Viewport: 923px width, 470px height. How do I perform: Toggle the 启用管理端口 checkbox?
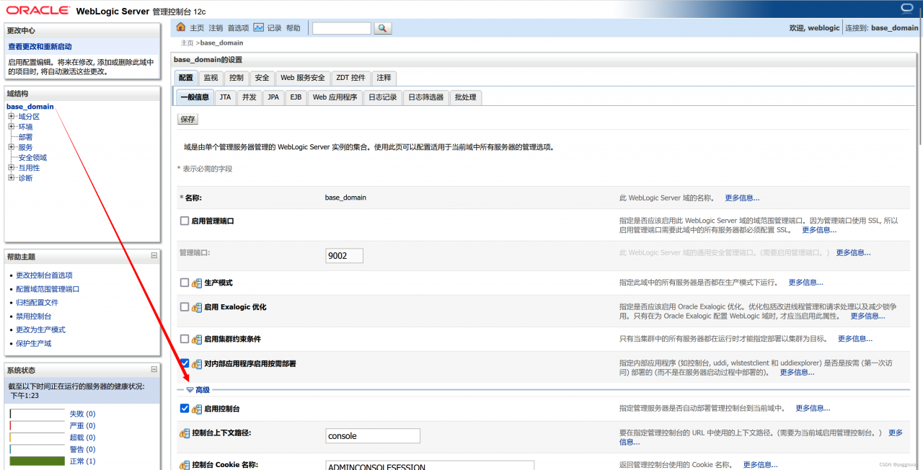[185, 221]
